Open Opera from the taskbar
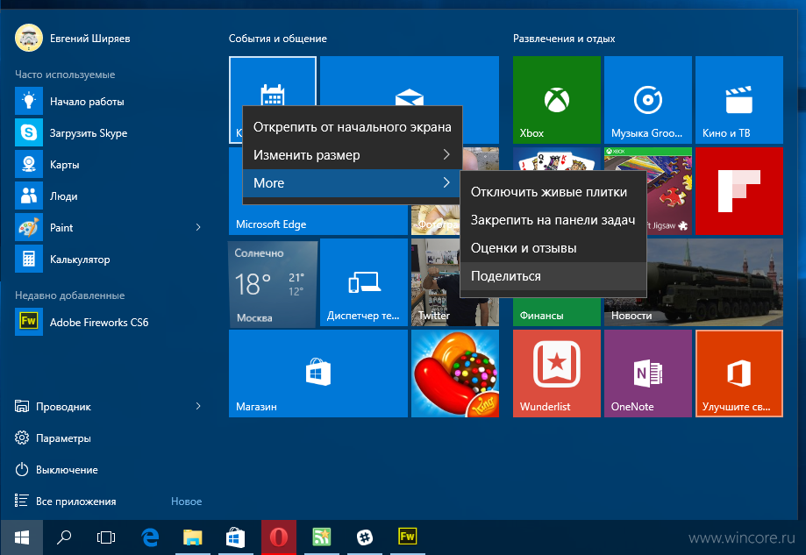Viewport: 806px width, 555px height. tap(279, 537)
